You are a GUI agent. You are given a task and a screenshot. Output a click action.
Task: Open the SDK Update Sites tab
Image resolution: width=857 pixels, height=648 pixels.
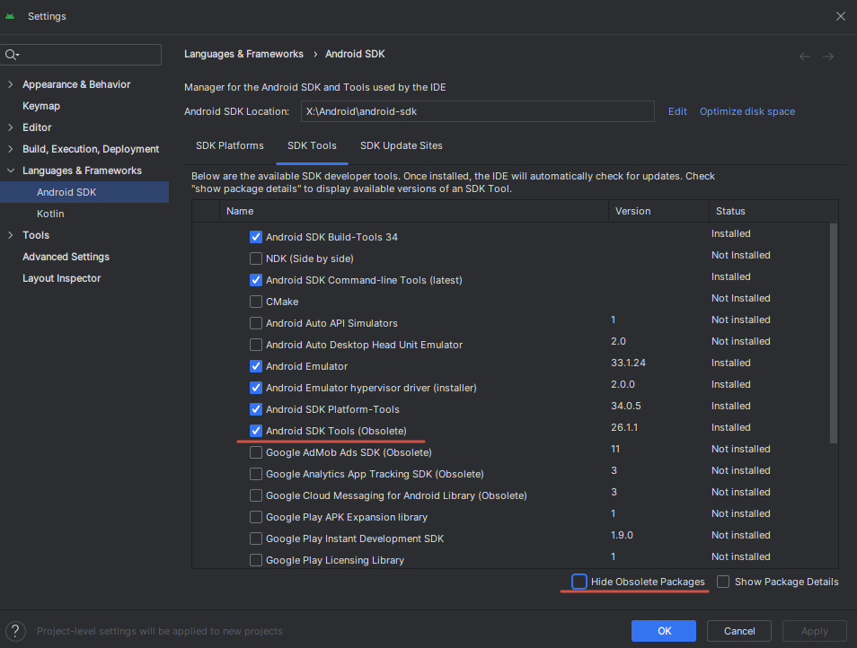point(401,145)
